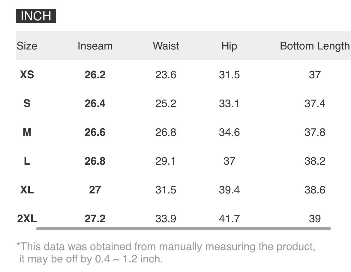Click the Size column header
Screen dimensions: 351x272
click(27, 46)
